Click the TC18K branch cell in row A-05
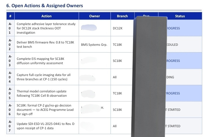208x137 pixels. click(x=117, y=93)
